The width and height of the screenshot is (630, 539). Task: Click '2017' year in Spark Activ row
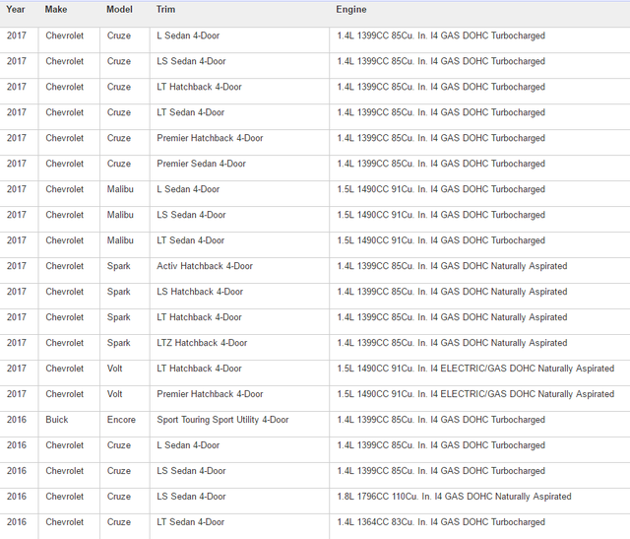17,266
